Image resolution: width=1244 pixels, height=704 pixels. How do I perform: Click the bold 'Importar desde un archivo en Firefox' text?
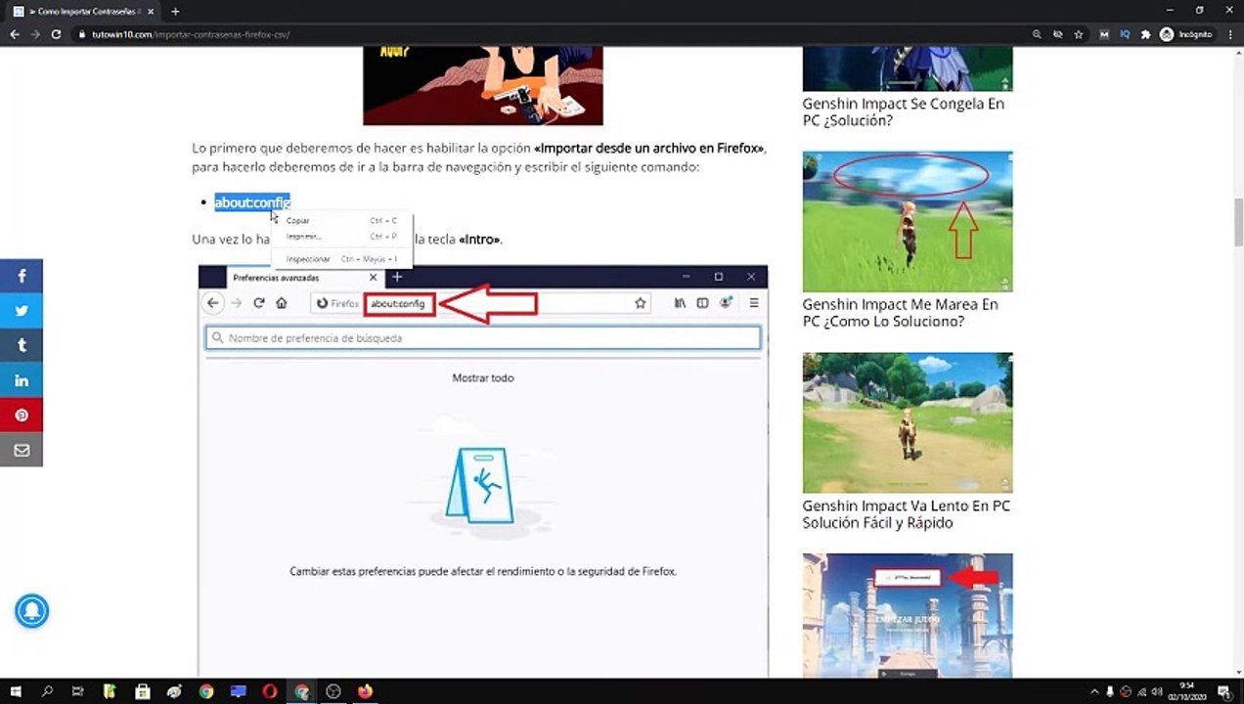pos(649,149)
